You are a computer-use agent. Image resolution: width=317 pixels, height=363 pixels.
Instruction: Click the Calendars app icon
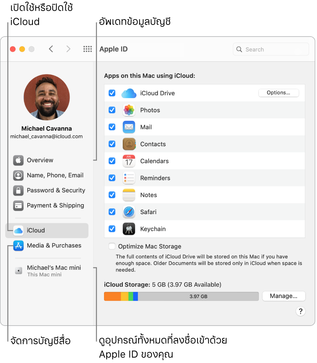129,161
